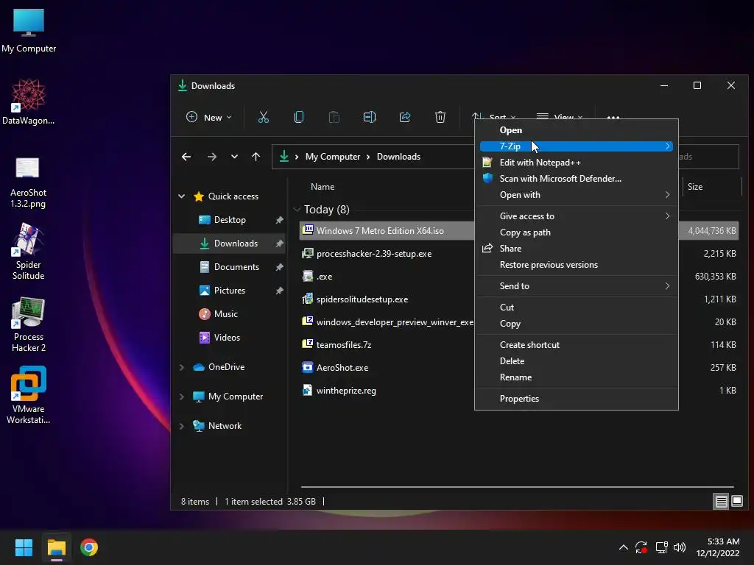Collapse the Quick access tree node
754x565 pixels.
coord(182,196)
